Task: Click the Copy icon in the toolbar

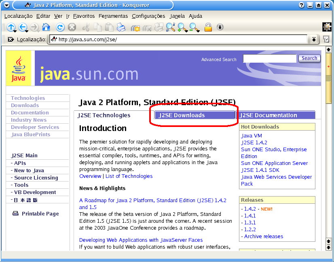Action: pos(98,27)
